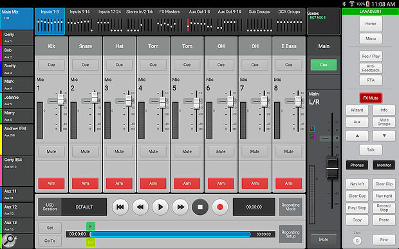Open the Scene BC7 MIX 3 box
This screenshot has width=399, height=249.
point(324,21)
